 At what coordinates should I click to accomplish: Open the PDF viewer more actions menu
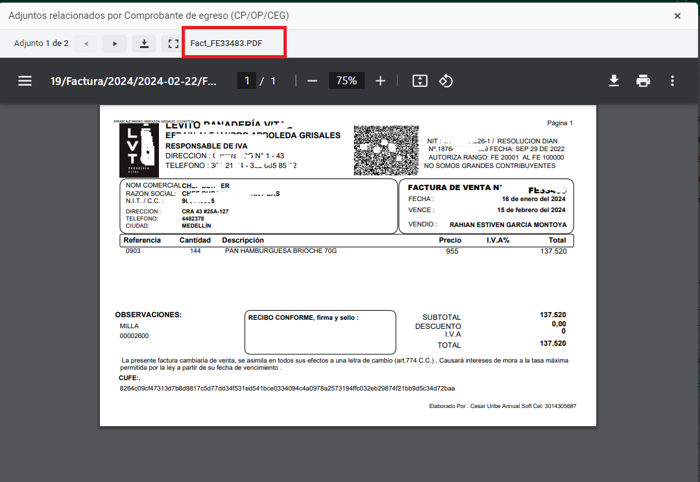(672, 81)
